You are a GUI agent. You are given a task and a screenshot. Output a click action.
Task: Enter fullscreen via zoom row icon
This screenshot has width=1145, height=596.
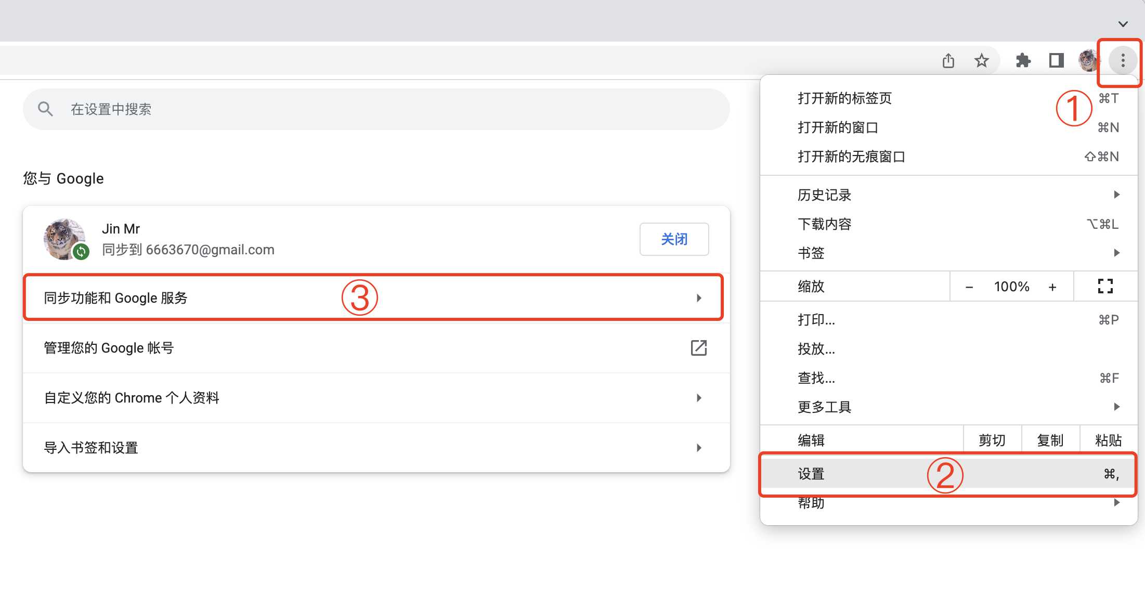pyautogui.click(x=1105, y=286)
